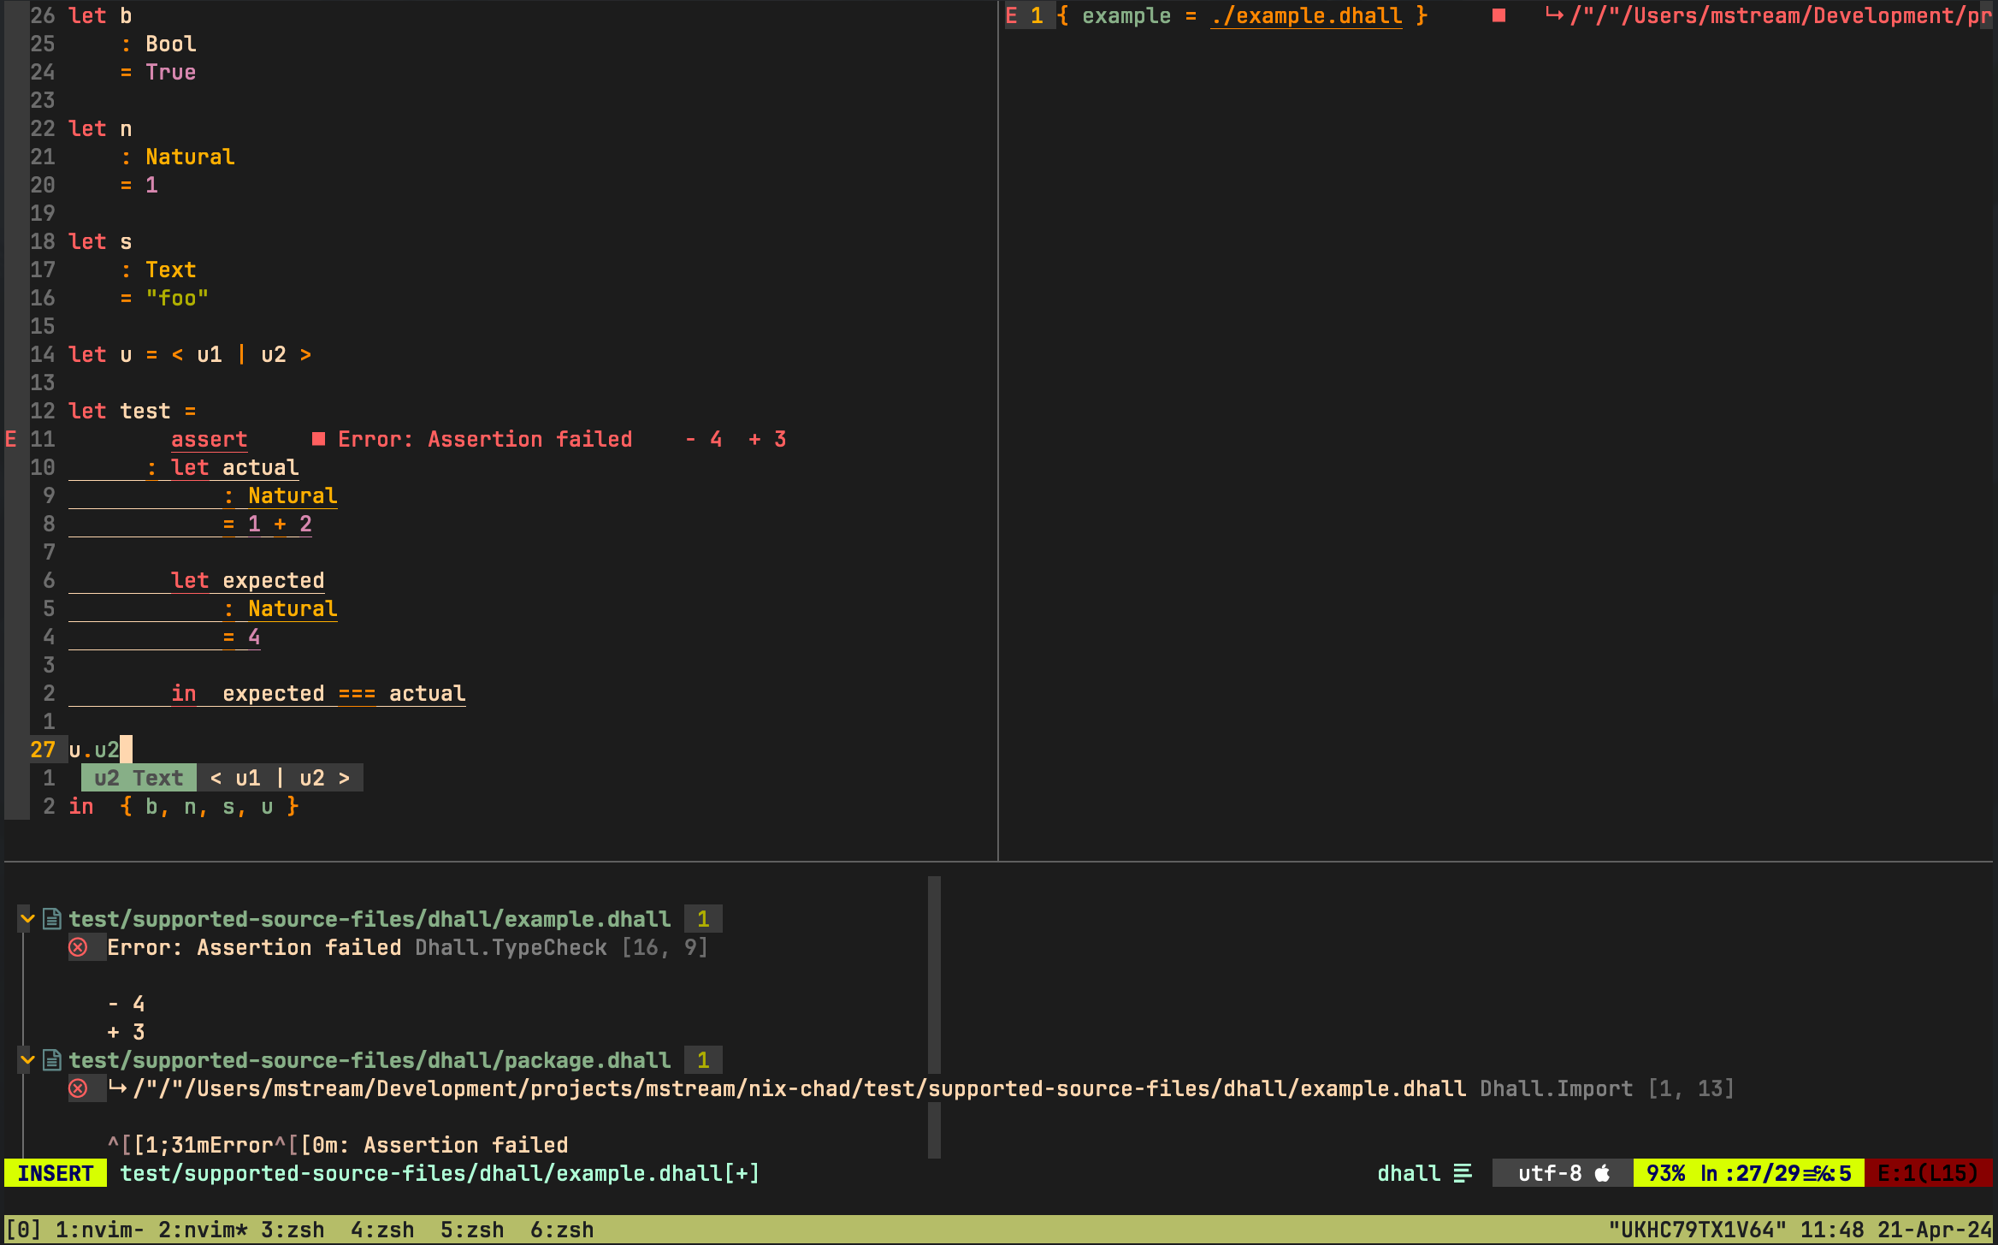Click the [0] tmux session indicator

click(x=23, y=1230)
